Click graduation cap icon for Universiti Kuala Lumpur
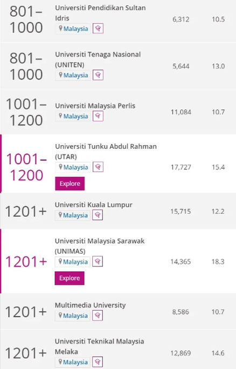This screenshot has height=369, width=236. click(x=98, y=215)
